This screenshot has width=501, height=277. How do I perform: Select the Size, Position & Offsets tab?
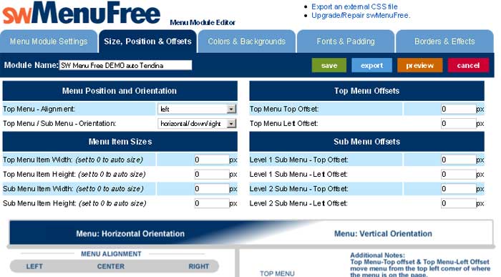tap(147, 42)
